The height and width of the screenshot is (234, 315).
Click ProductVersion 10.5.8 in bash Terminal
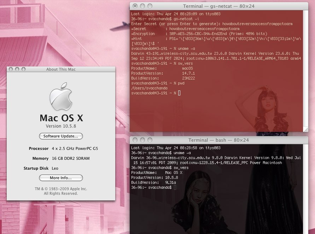[x=154, y=177]
